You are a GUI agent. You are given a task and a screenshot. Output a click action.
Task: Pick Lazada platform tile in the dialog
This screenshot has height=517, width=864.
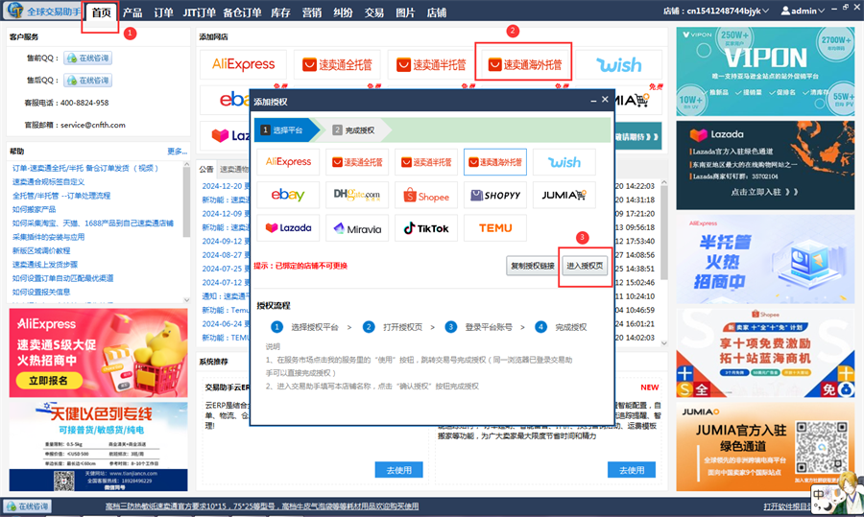point(288,228)
